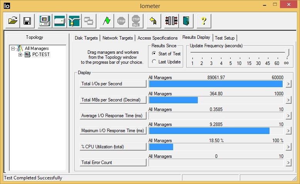Viewport: 300px width, 184px height.
Task: Click the 0.3585 response time value
Action: (x=216, y=109)
